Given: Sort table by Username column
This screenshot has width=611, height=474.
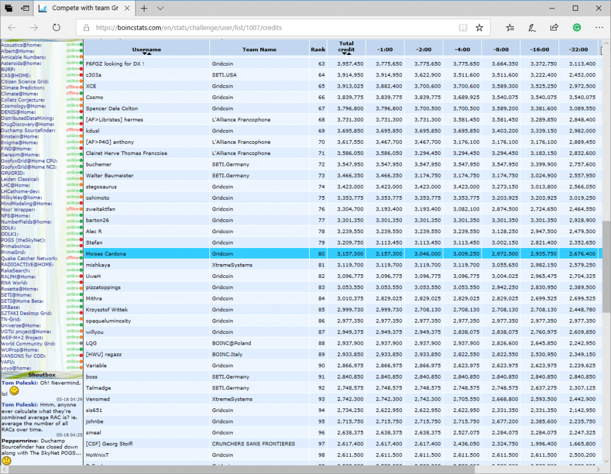Looking at the screenshot, I should (147, 49).
